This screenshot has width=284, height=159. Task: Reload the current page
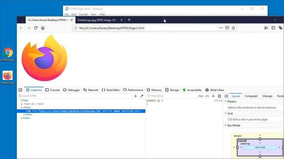click(x=35, y=28)
